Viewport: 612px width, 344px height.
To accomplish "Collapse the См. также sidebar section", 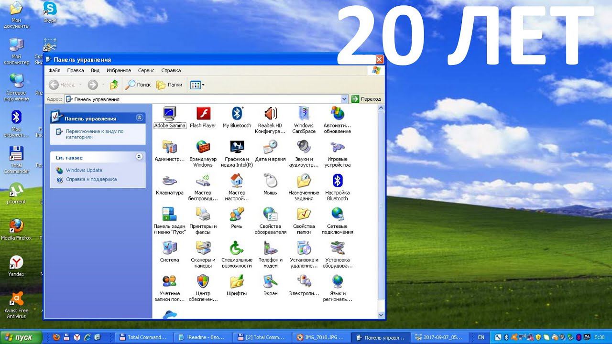I will pos(139,157).
